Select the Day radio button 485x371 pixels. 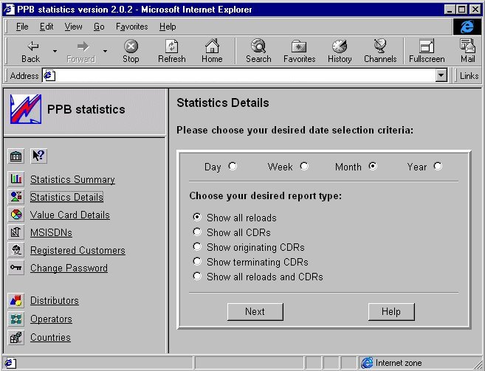click(233, 167)
